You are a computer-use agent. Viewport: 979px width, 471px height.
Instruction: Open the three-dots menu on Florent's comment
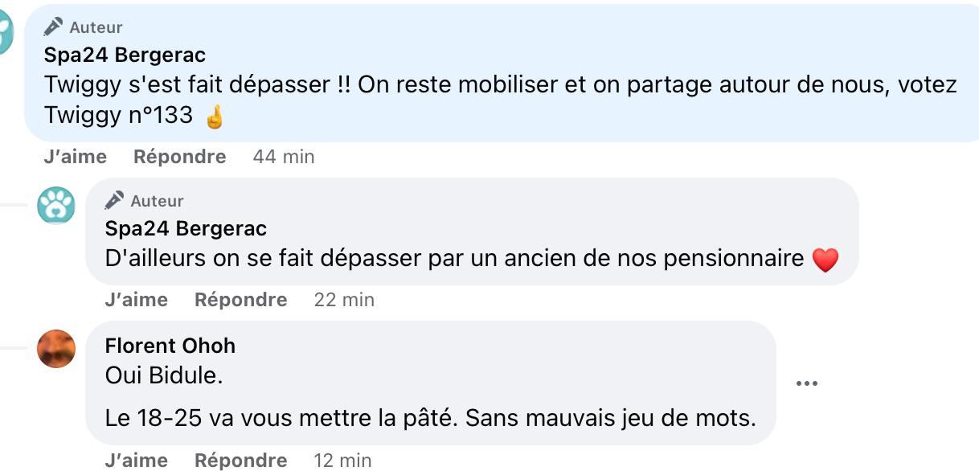(806, 383)
